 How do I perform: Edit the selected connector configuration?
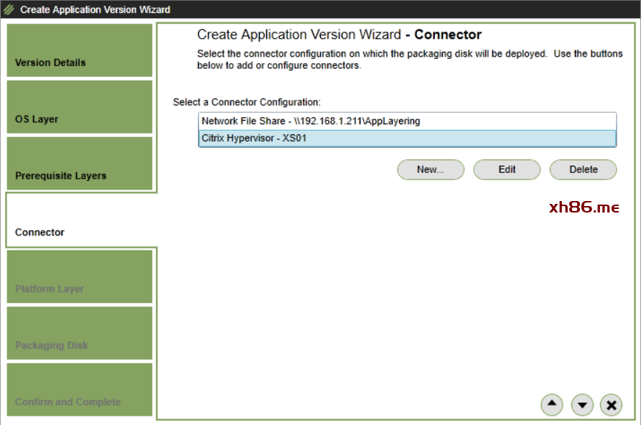507,169
